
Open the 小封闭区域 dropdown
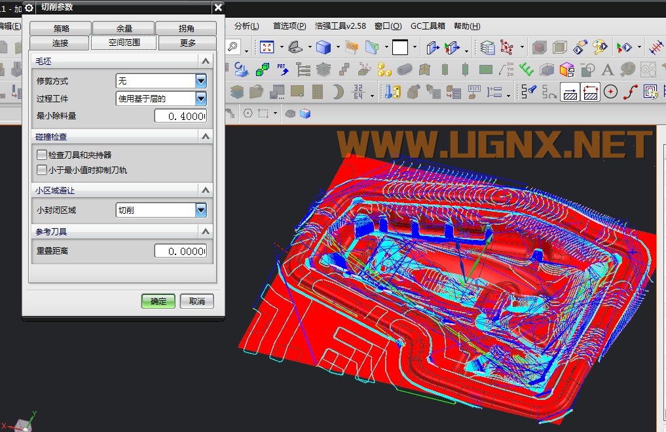201,210
